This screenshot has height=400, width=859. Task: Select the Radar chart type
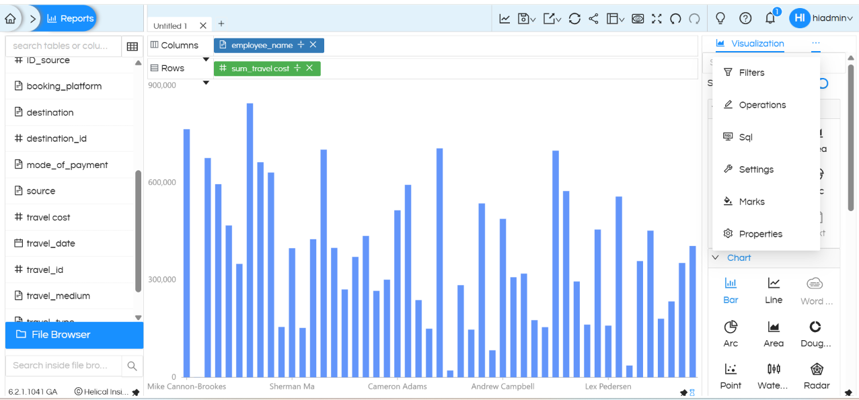pos(816,376)
